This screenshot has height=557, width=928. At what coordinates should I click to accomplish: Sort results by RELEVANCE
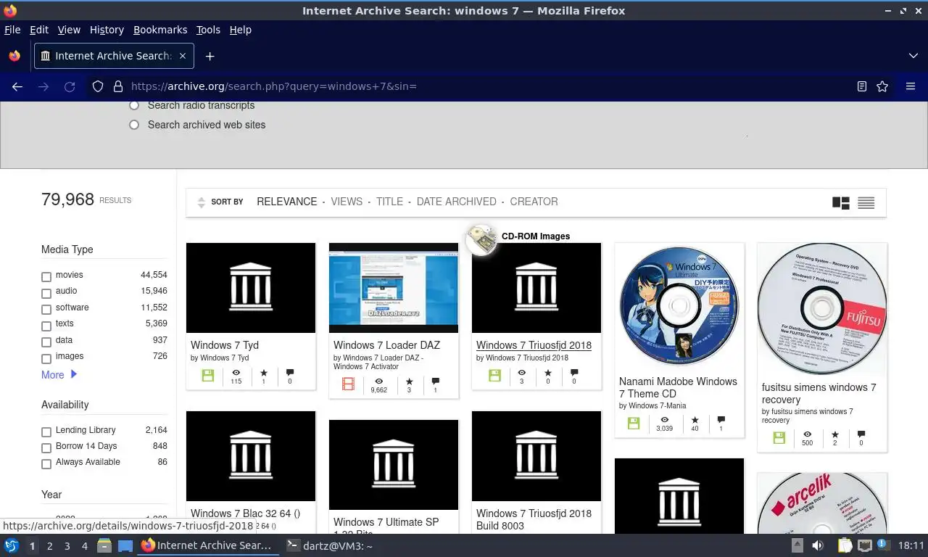click(286, 202)
